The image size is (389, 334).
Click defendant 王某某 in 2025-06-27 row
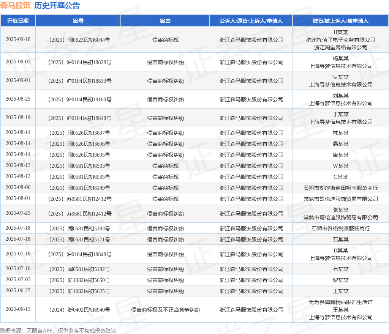tap(341, 291)
